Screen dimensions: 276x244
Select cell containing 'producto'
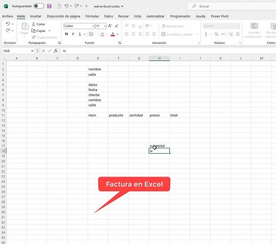118,115
